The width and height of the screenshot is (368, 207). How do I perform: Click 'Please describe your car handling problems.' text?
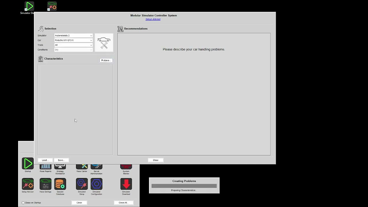click(194, 49)
